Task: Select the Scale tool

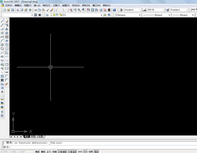Action: point(7,49)
